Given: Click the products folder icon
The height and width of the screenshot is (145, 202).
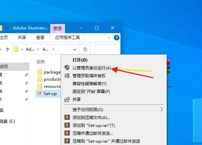Looking at the screenshot, I should coord(40,79).
